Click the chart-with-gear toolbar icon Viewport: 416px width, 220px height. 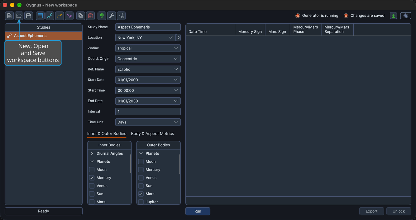point(121,16)
